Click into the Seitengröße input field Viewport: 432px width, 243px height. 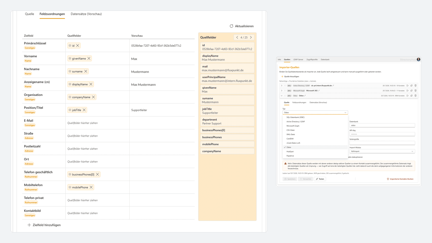[382, 143]
